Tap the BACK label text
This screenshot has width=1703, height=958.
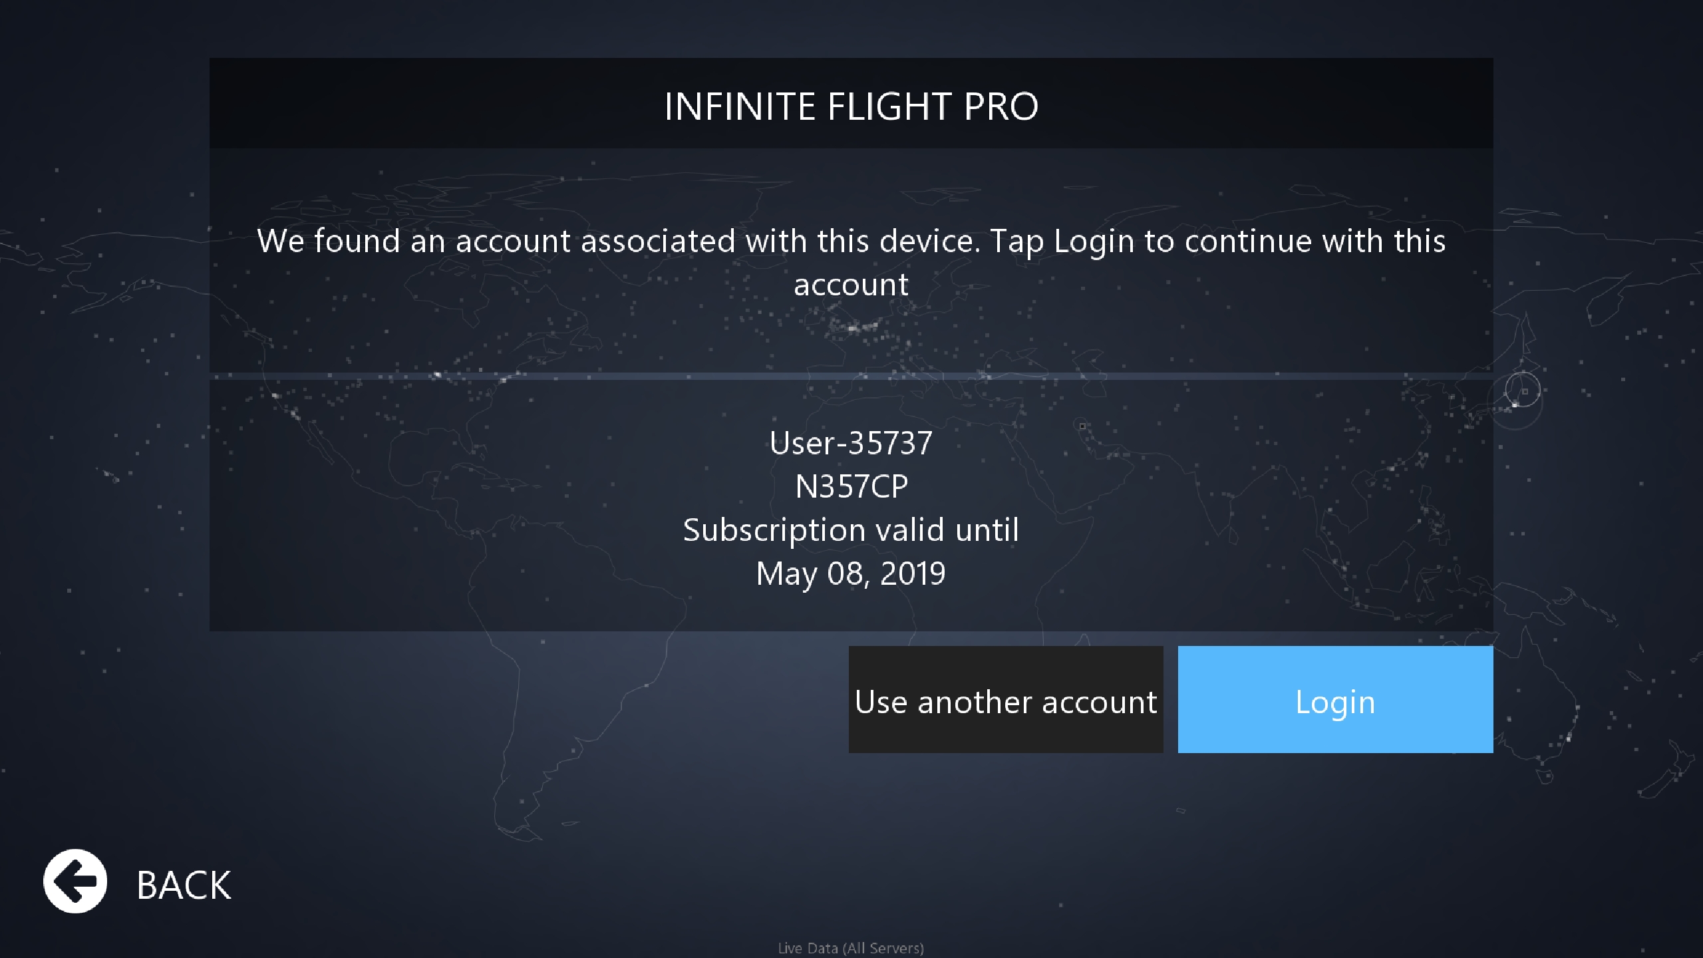pyautogui.click(x=184, y=885)
